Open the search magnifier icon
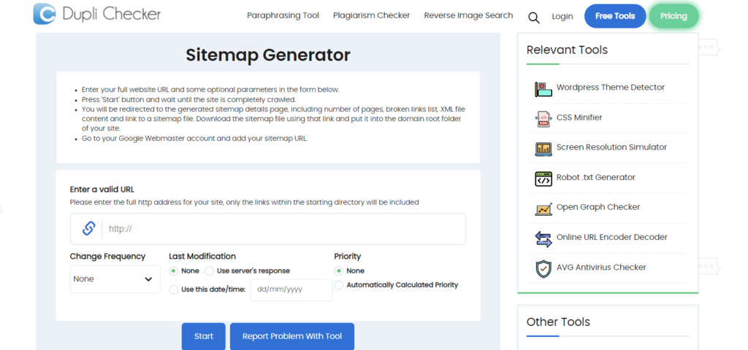This screenshot has width=748, height=350. coord(534,17)
